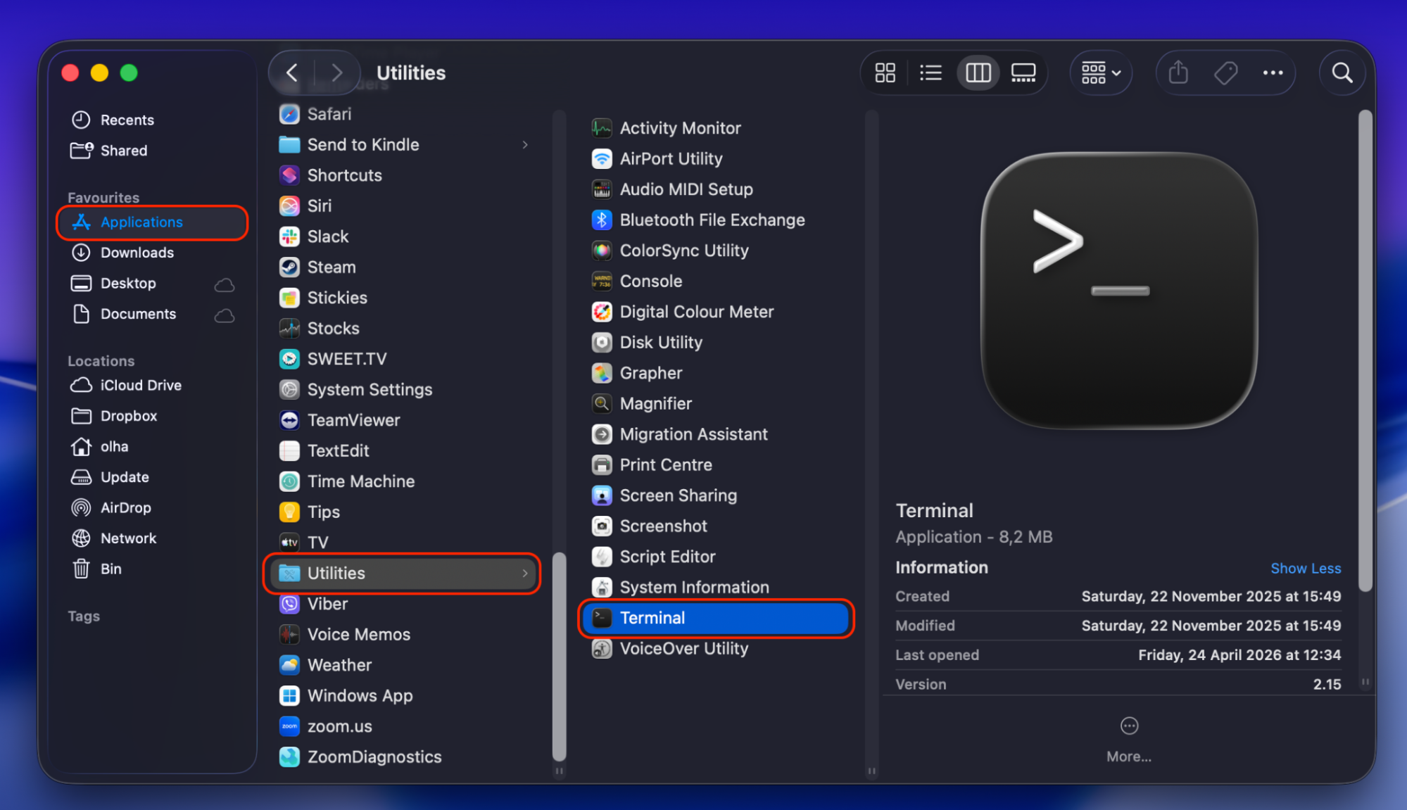The height and width of the screenshot is (810, 1407).
Task: Click the iCloud status icon beside Documents
Action: (225, 315)
